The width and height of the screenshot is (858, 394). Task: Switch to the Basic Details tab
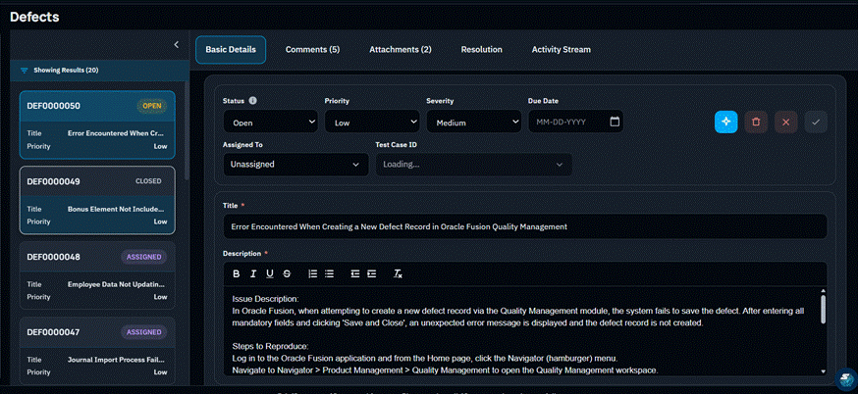(231, 50)
